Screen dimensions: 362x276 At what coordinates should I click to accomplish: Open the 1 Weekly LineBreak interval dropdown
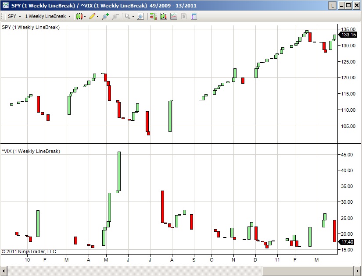48,16
